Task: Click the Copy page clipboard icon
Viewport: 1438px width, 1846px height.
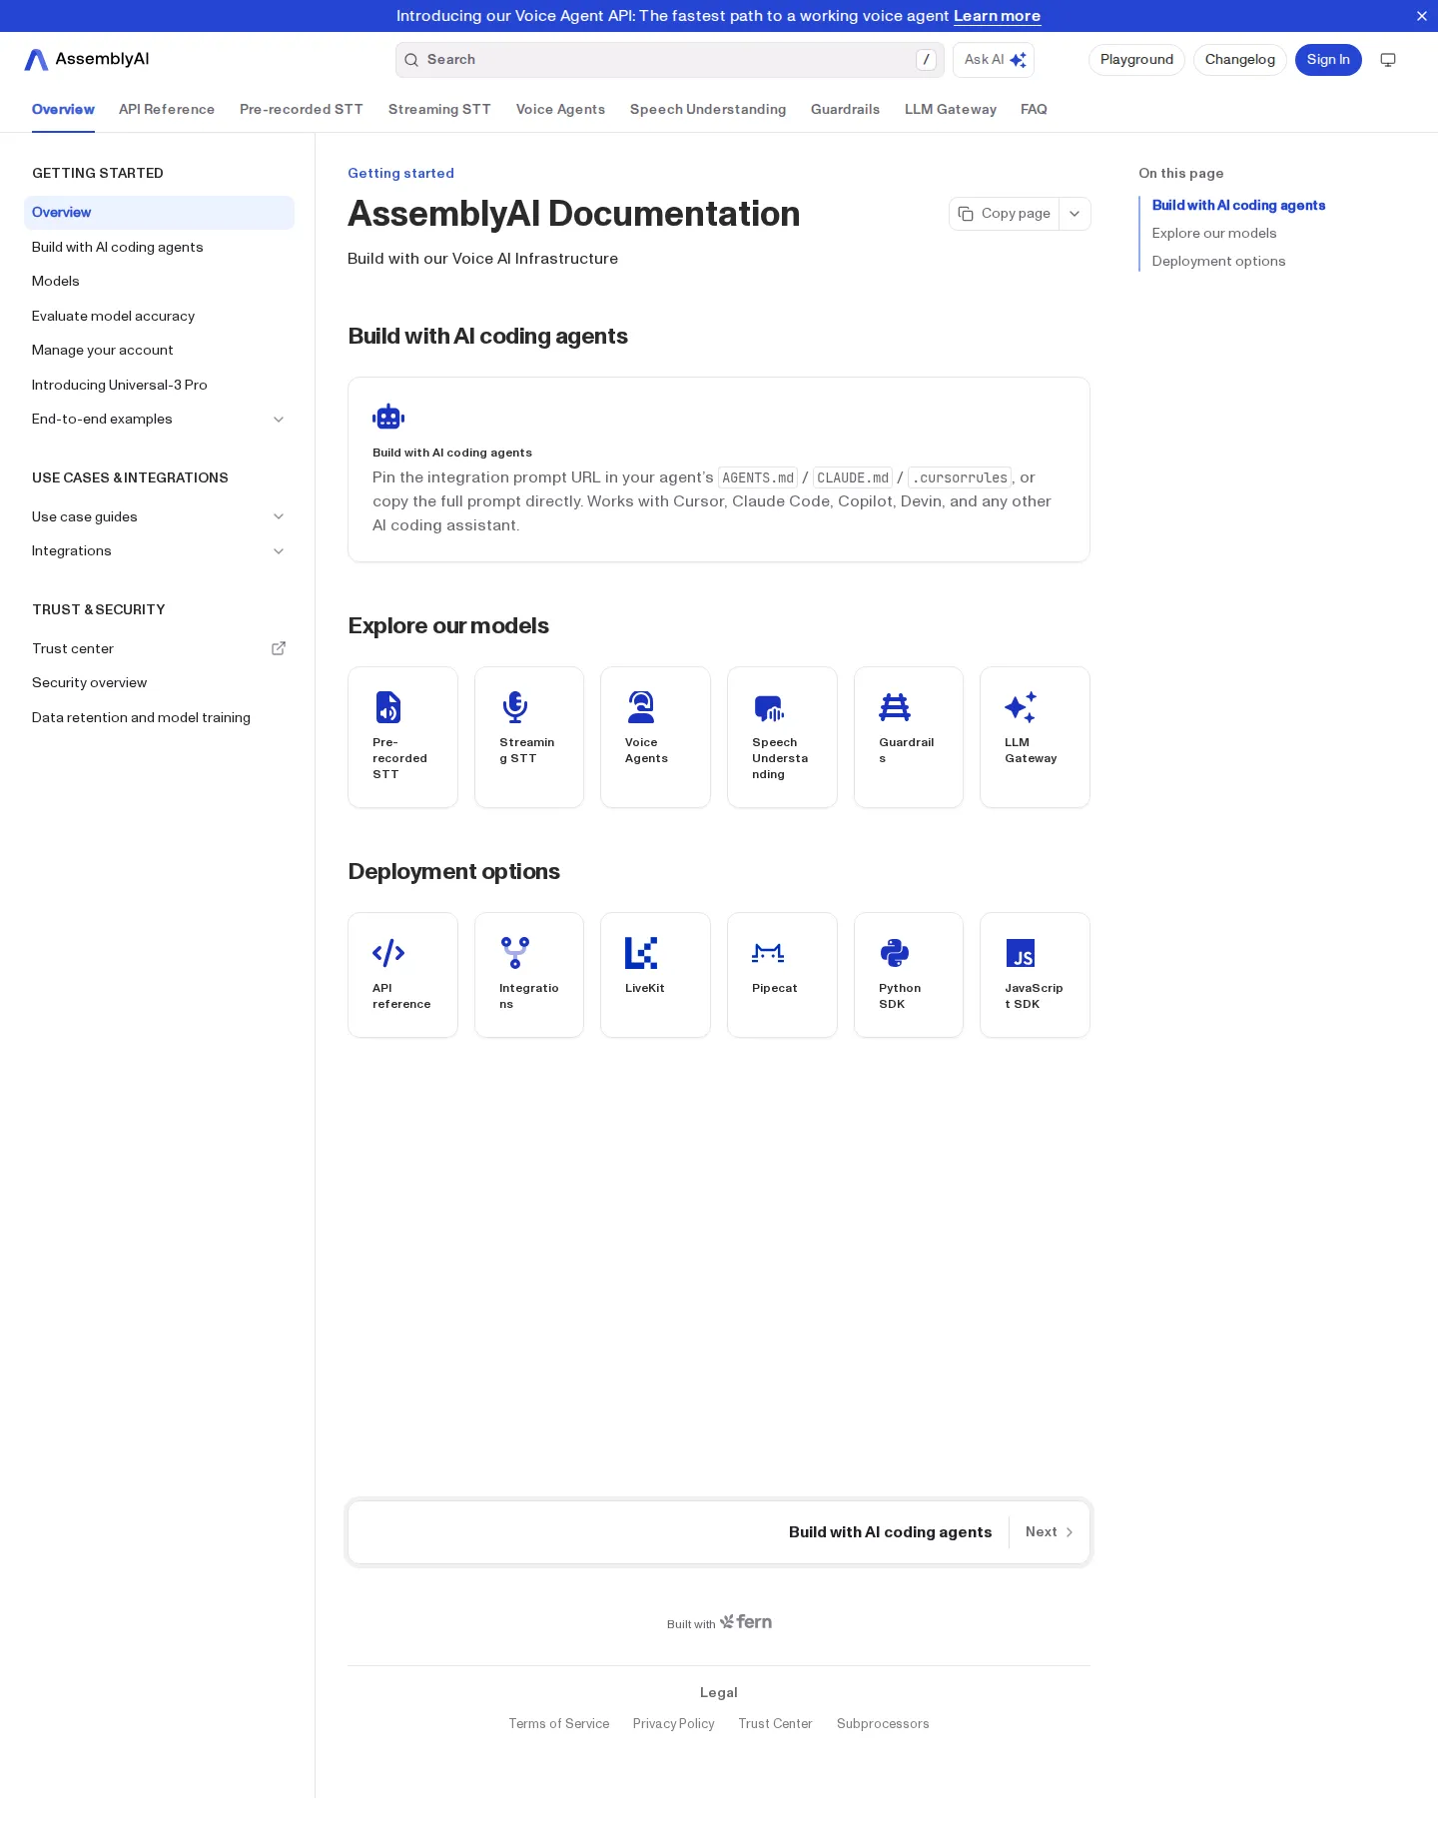Action: 966,214
